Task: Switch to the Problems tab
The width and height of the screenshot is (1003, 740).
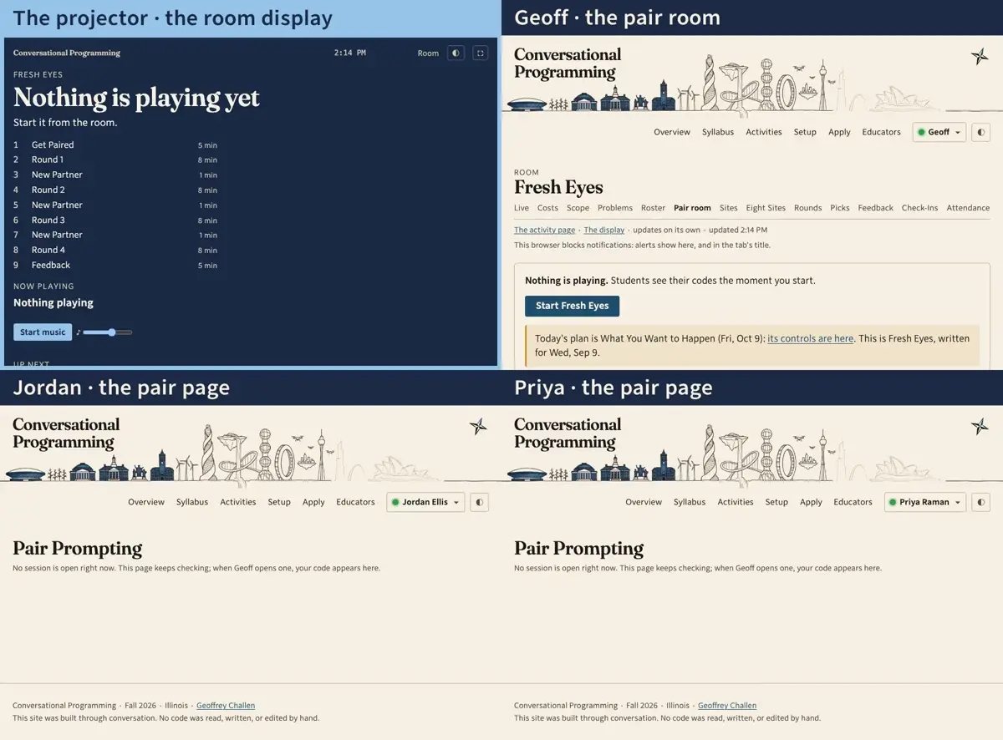Action: coord(615,208)
